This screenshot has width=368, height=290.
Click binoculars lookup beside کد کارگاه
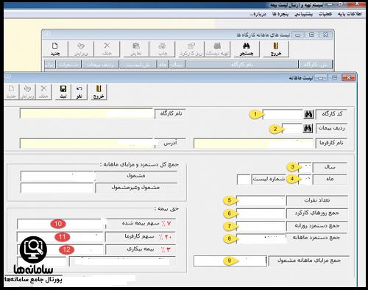point(308,114)
